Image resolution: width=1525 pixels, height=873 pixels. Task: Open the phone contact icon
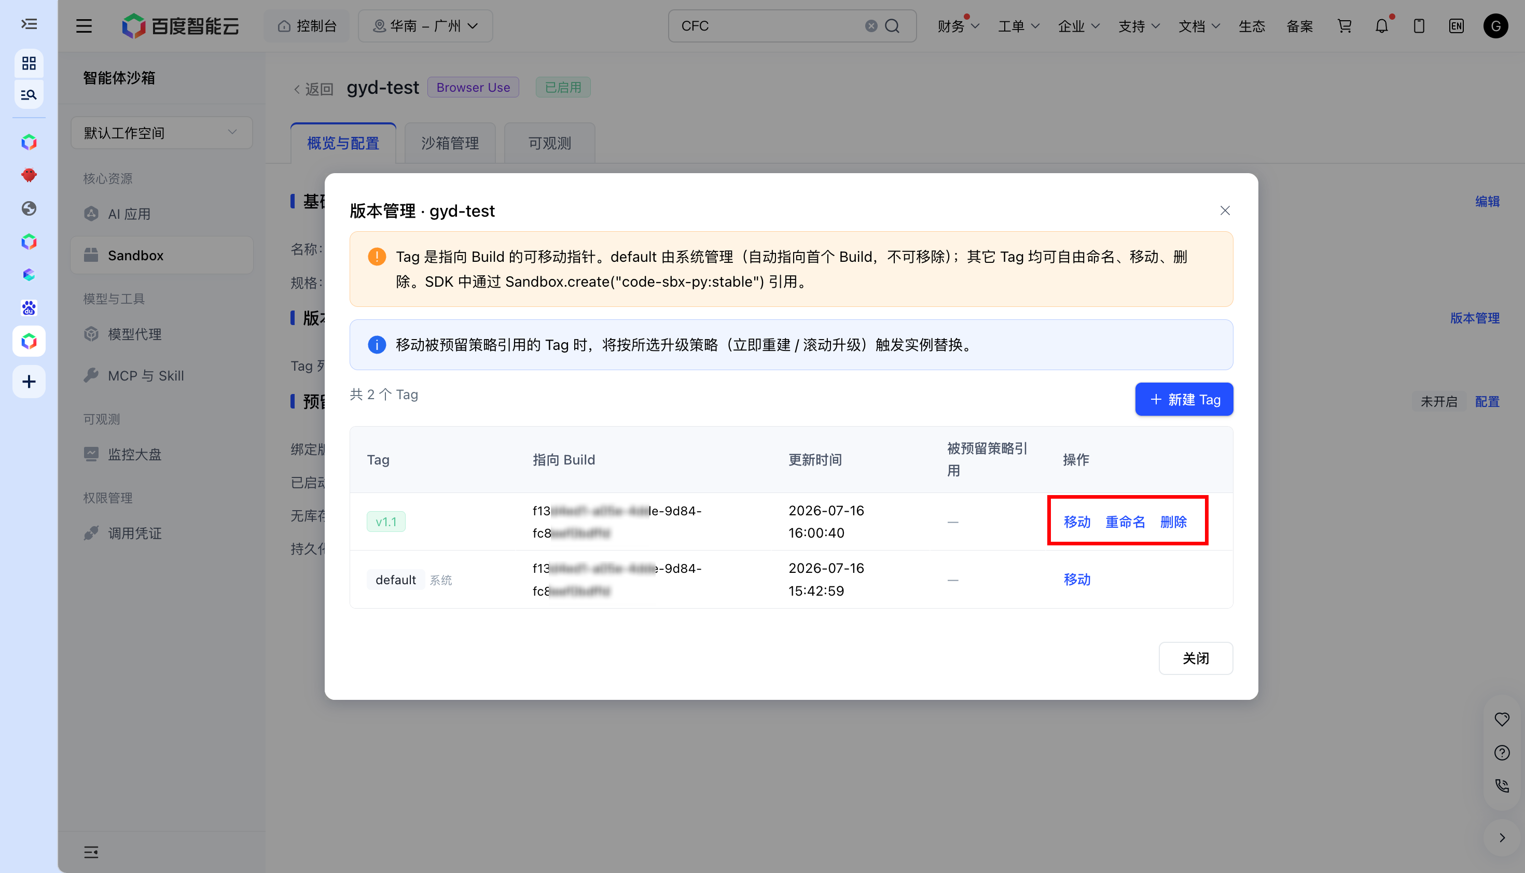pos(1502,785)
